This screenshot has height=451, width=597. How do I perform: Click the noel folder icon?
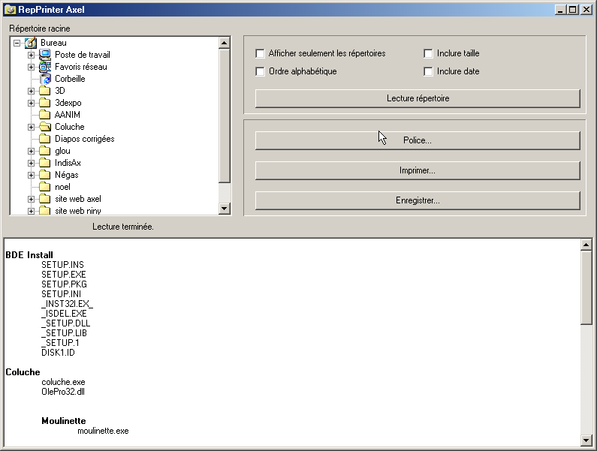click(x=45, y=187)
